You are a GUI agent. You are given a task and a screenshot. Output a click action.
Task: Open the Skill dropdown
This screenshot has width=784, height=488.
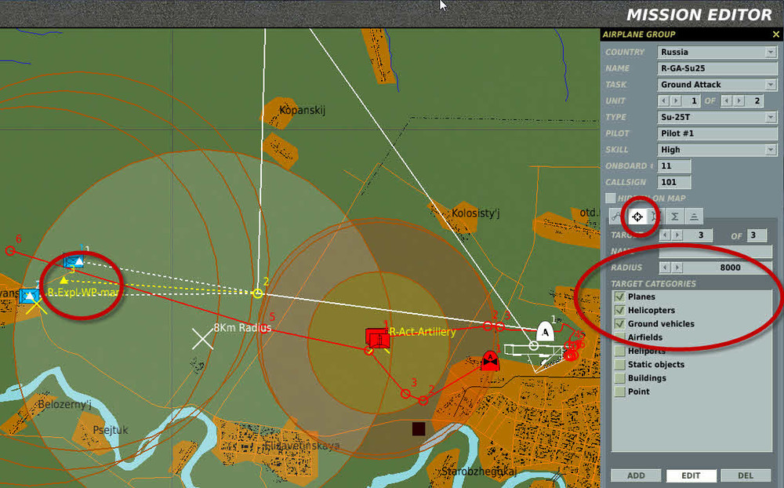(771, 149)
